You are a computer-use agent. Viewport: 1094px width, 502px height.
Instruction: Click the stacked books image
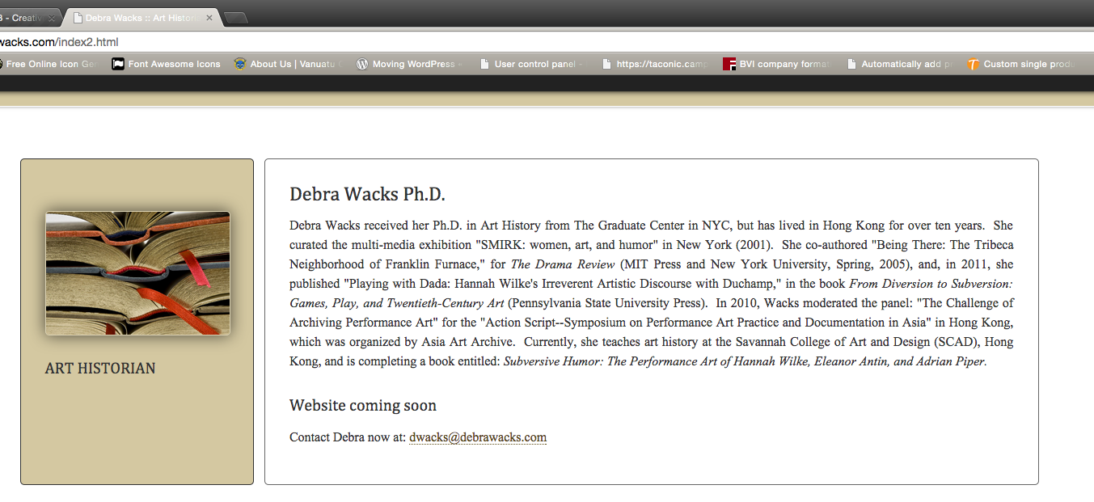pyautogui.click(x=137, y=273)
